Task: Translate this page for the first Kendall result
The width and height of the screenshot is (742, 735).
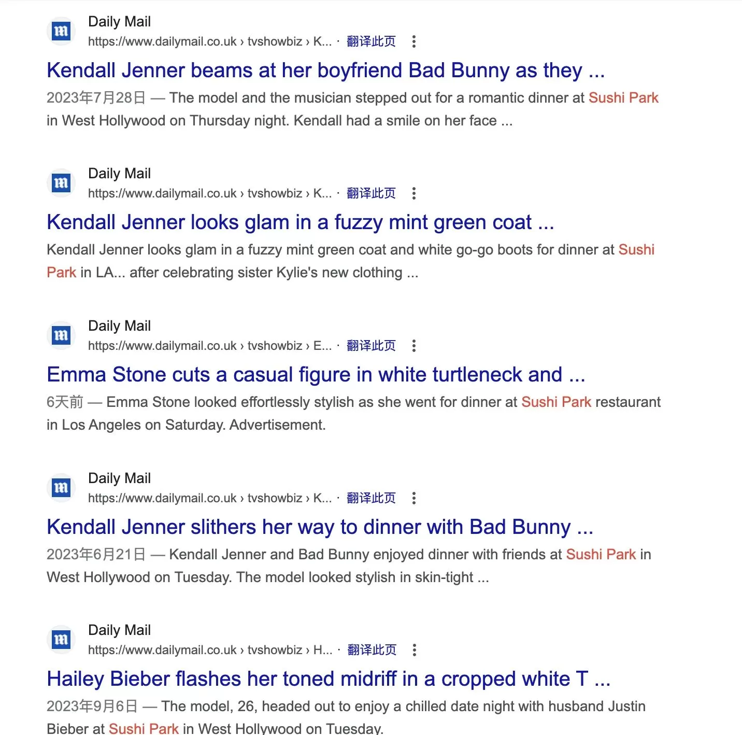Action: tap(371, 41)
